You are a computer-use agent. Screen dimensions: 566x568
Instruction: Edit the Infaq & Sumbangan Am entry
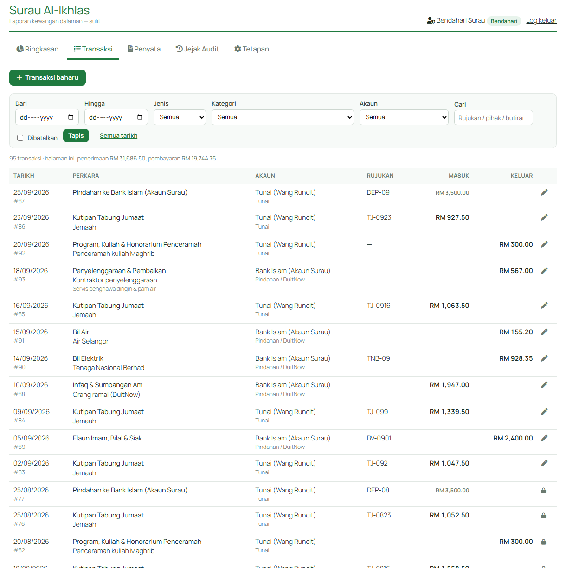[544, 385]
